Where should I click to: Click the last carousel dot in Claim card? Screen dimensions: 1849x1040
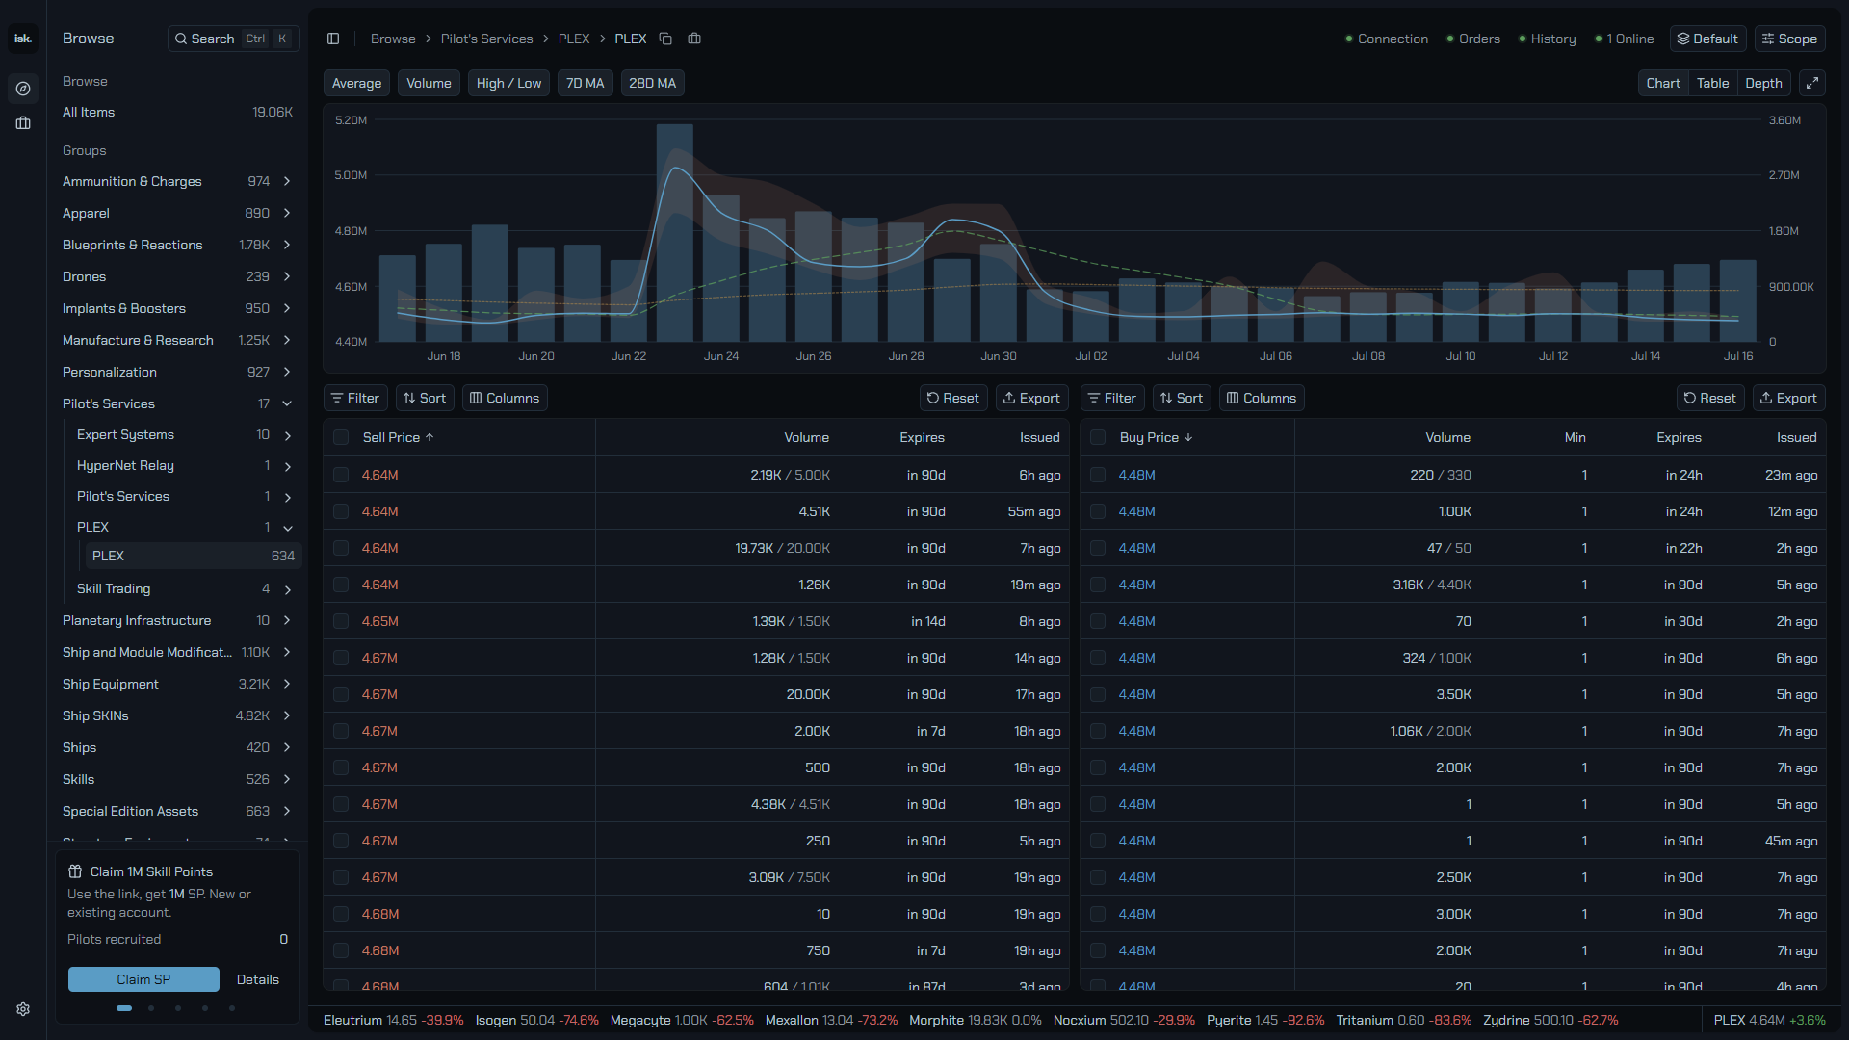232,1008
